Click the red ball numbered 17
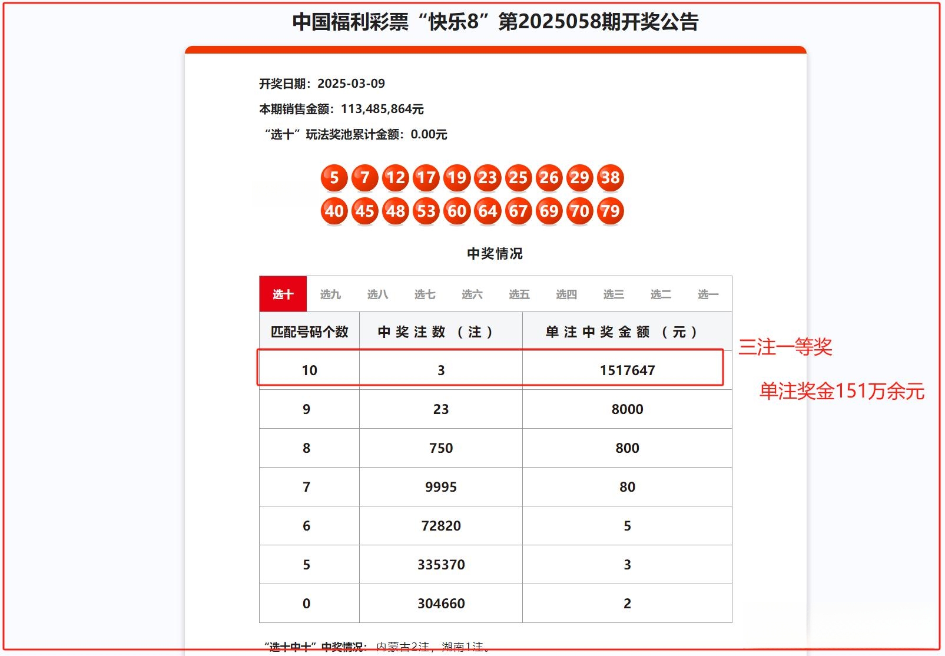The width and height of the screenshot is (945, 656). click(x=426, y=178)
